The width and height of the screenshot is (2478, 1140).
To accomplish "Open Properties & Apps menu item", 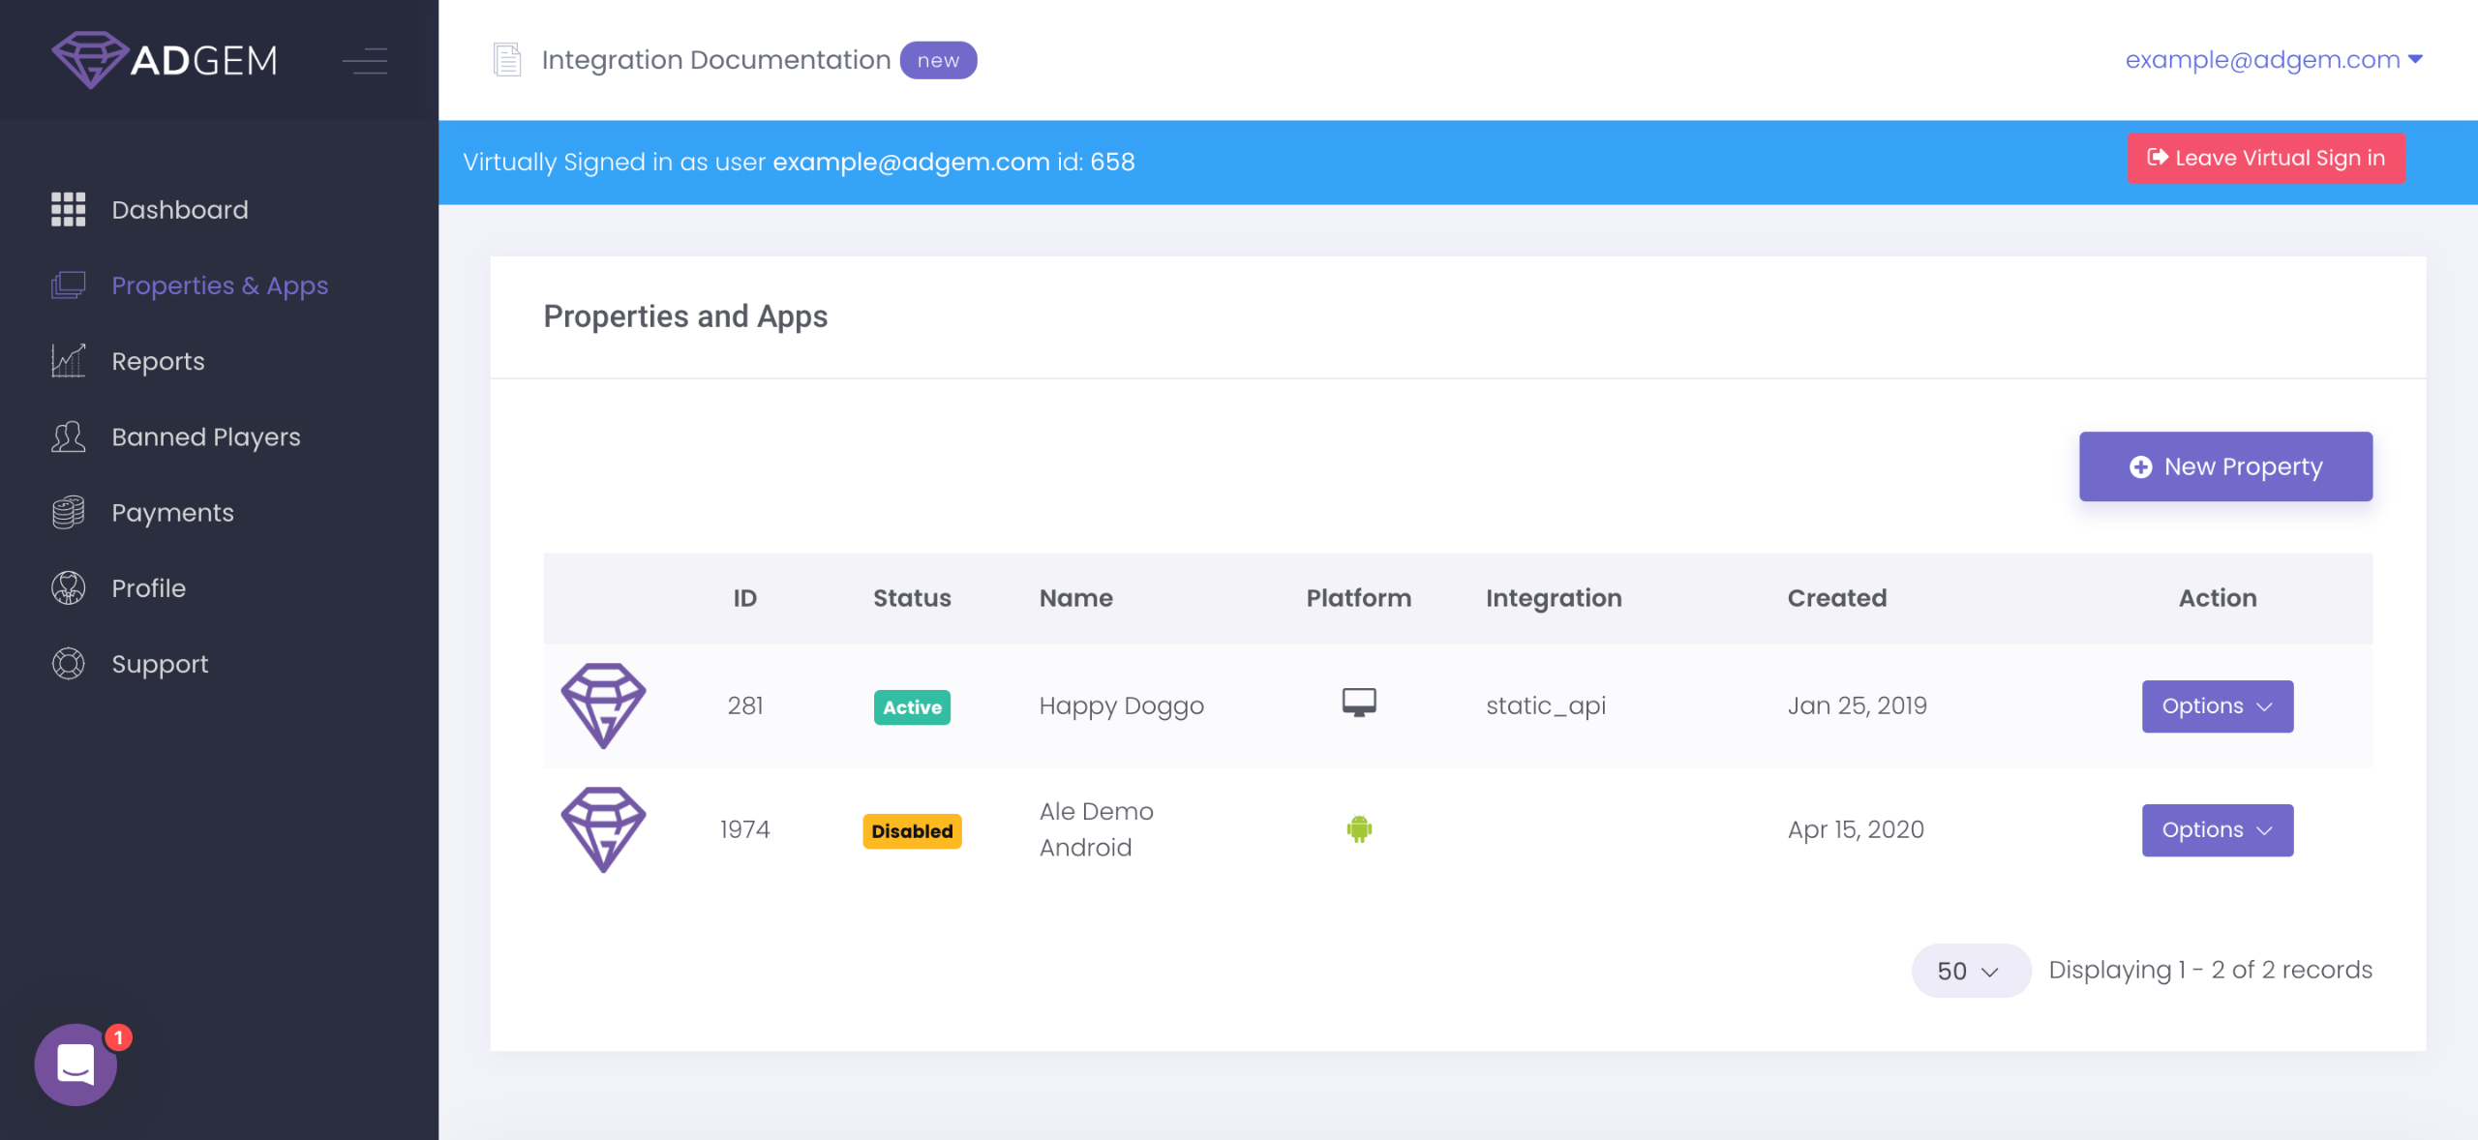I will tap(220, 285).
